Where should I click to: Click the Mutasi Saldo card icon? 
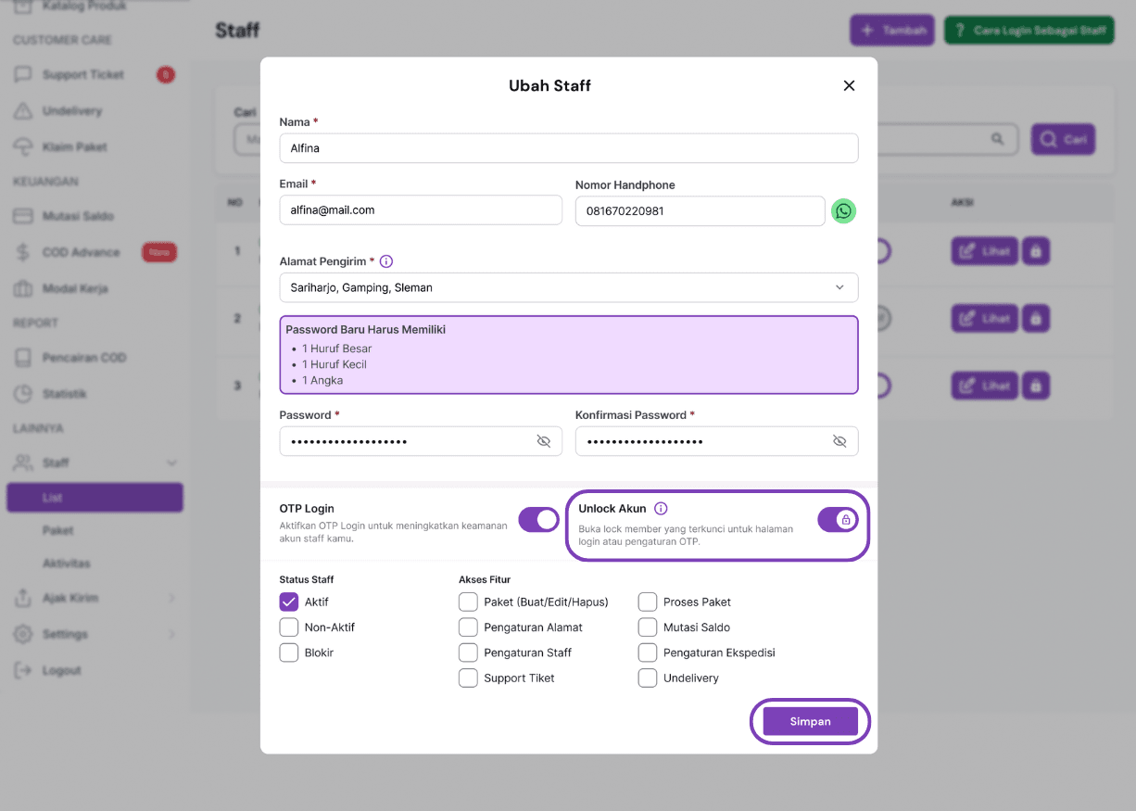pos(23,216)
